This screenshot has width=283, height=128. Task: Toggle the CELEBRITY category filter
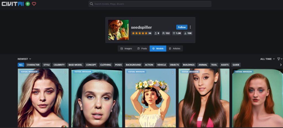[x=59, y=65]
